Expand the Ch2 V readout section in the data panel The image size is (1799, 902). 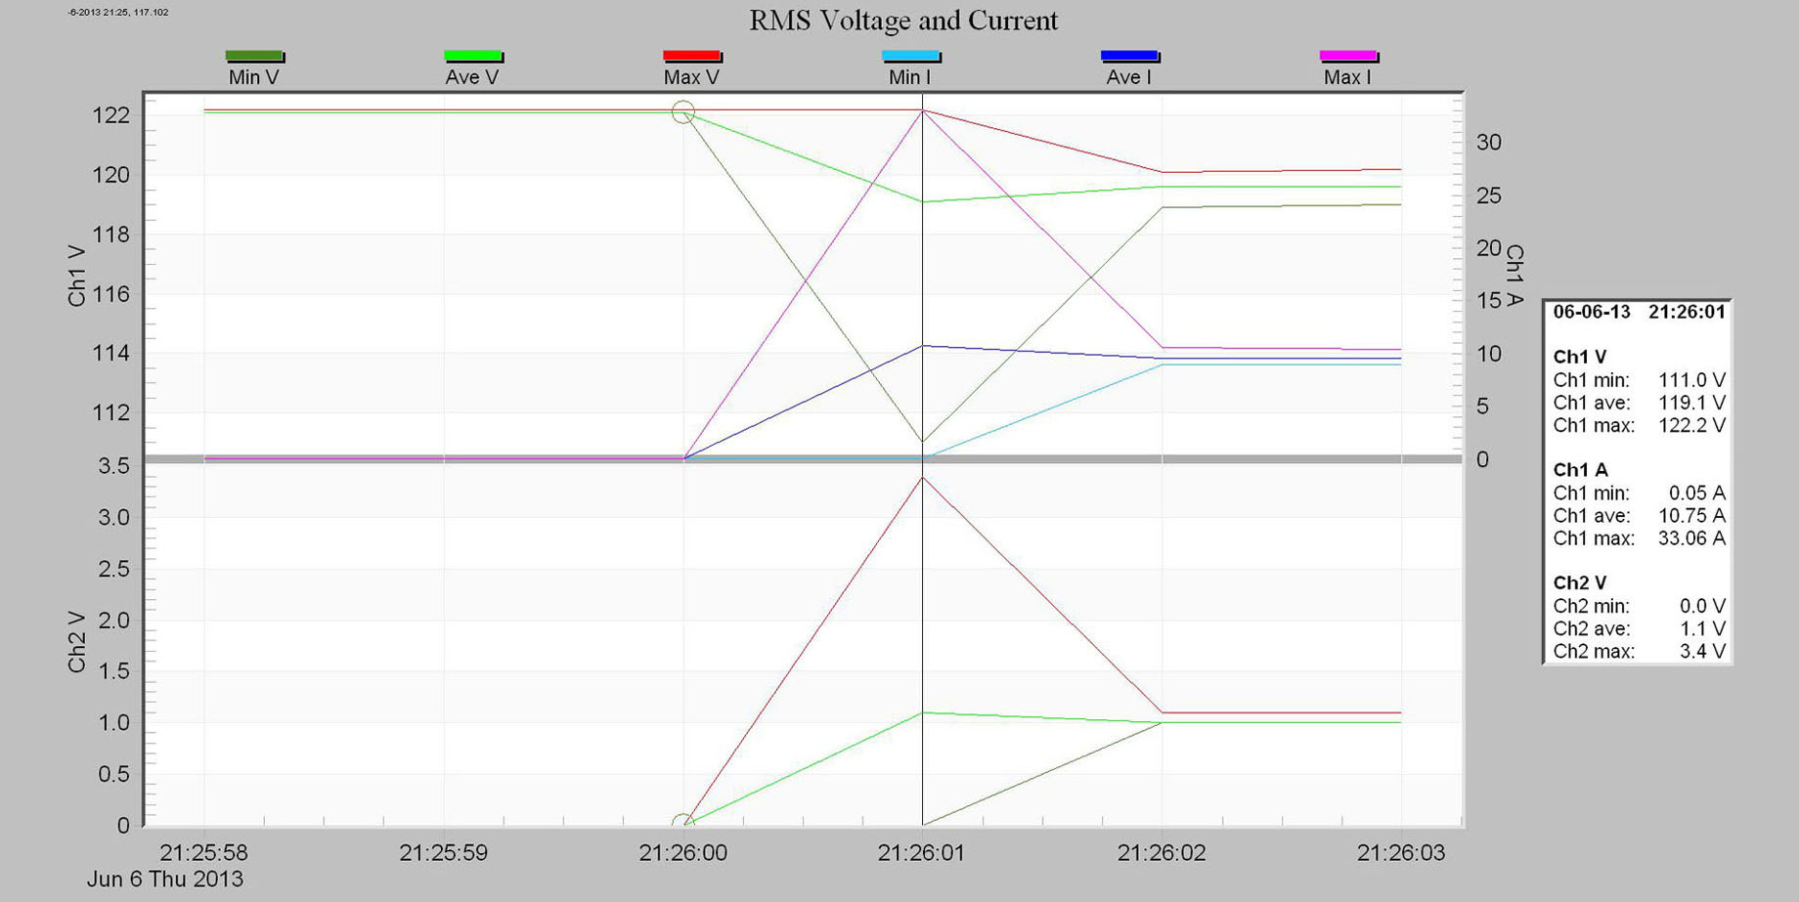(1578, 581)
